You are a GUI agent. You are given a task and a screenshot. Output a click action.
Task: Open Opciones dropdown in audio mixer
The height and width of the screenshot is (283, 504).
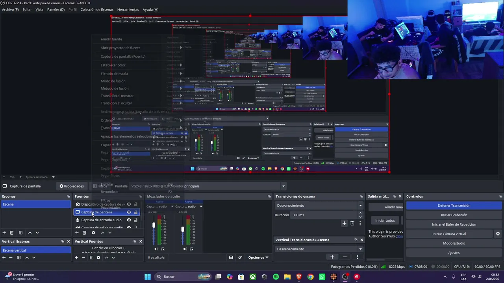(258, 257)
